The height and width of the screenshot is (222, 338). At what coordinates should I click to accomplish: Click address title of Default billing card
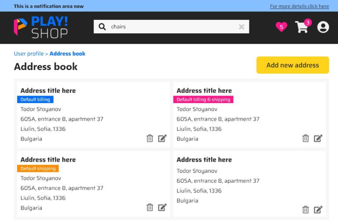point(48,91)
